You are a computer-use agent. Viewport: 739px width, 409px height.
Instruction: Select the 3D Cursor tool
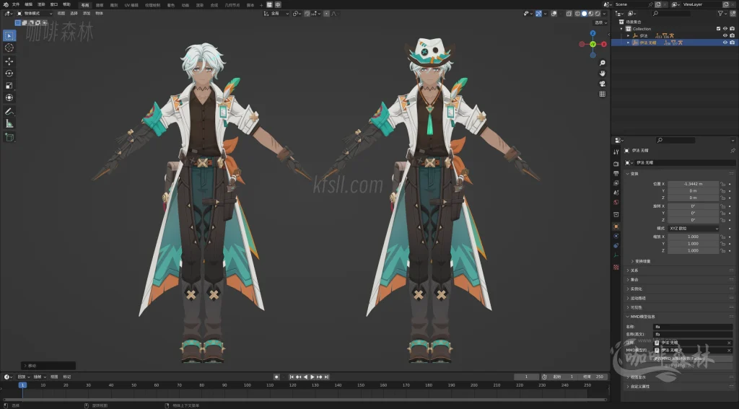(9, 48)
